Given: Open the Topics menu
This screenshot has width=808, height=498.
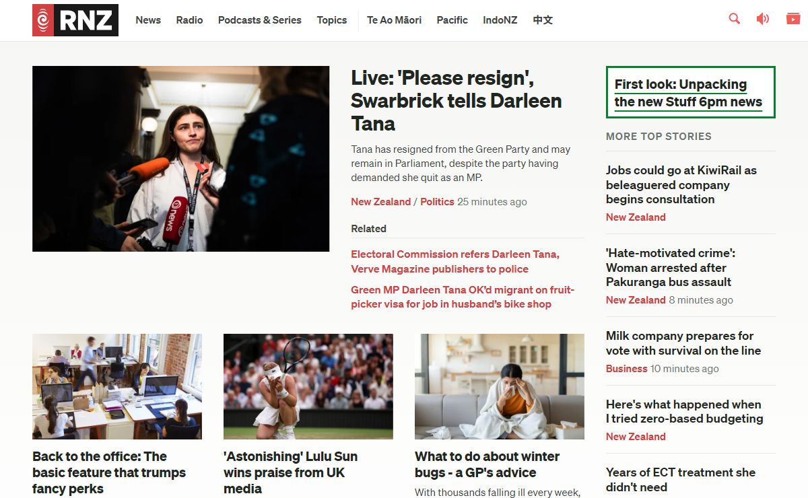Looking at the screenshot, I should point(332,20).
